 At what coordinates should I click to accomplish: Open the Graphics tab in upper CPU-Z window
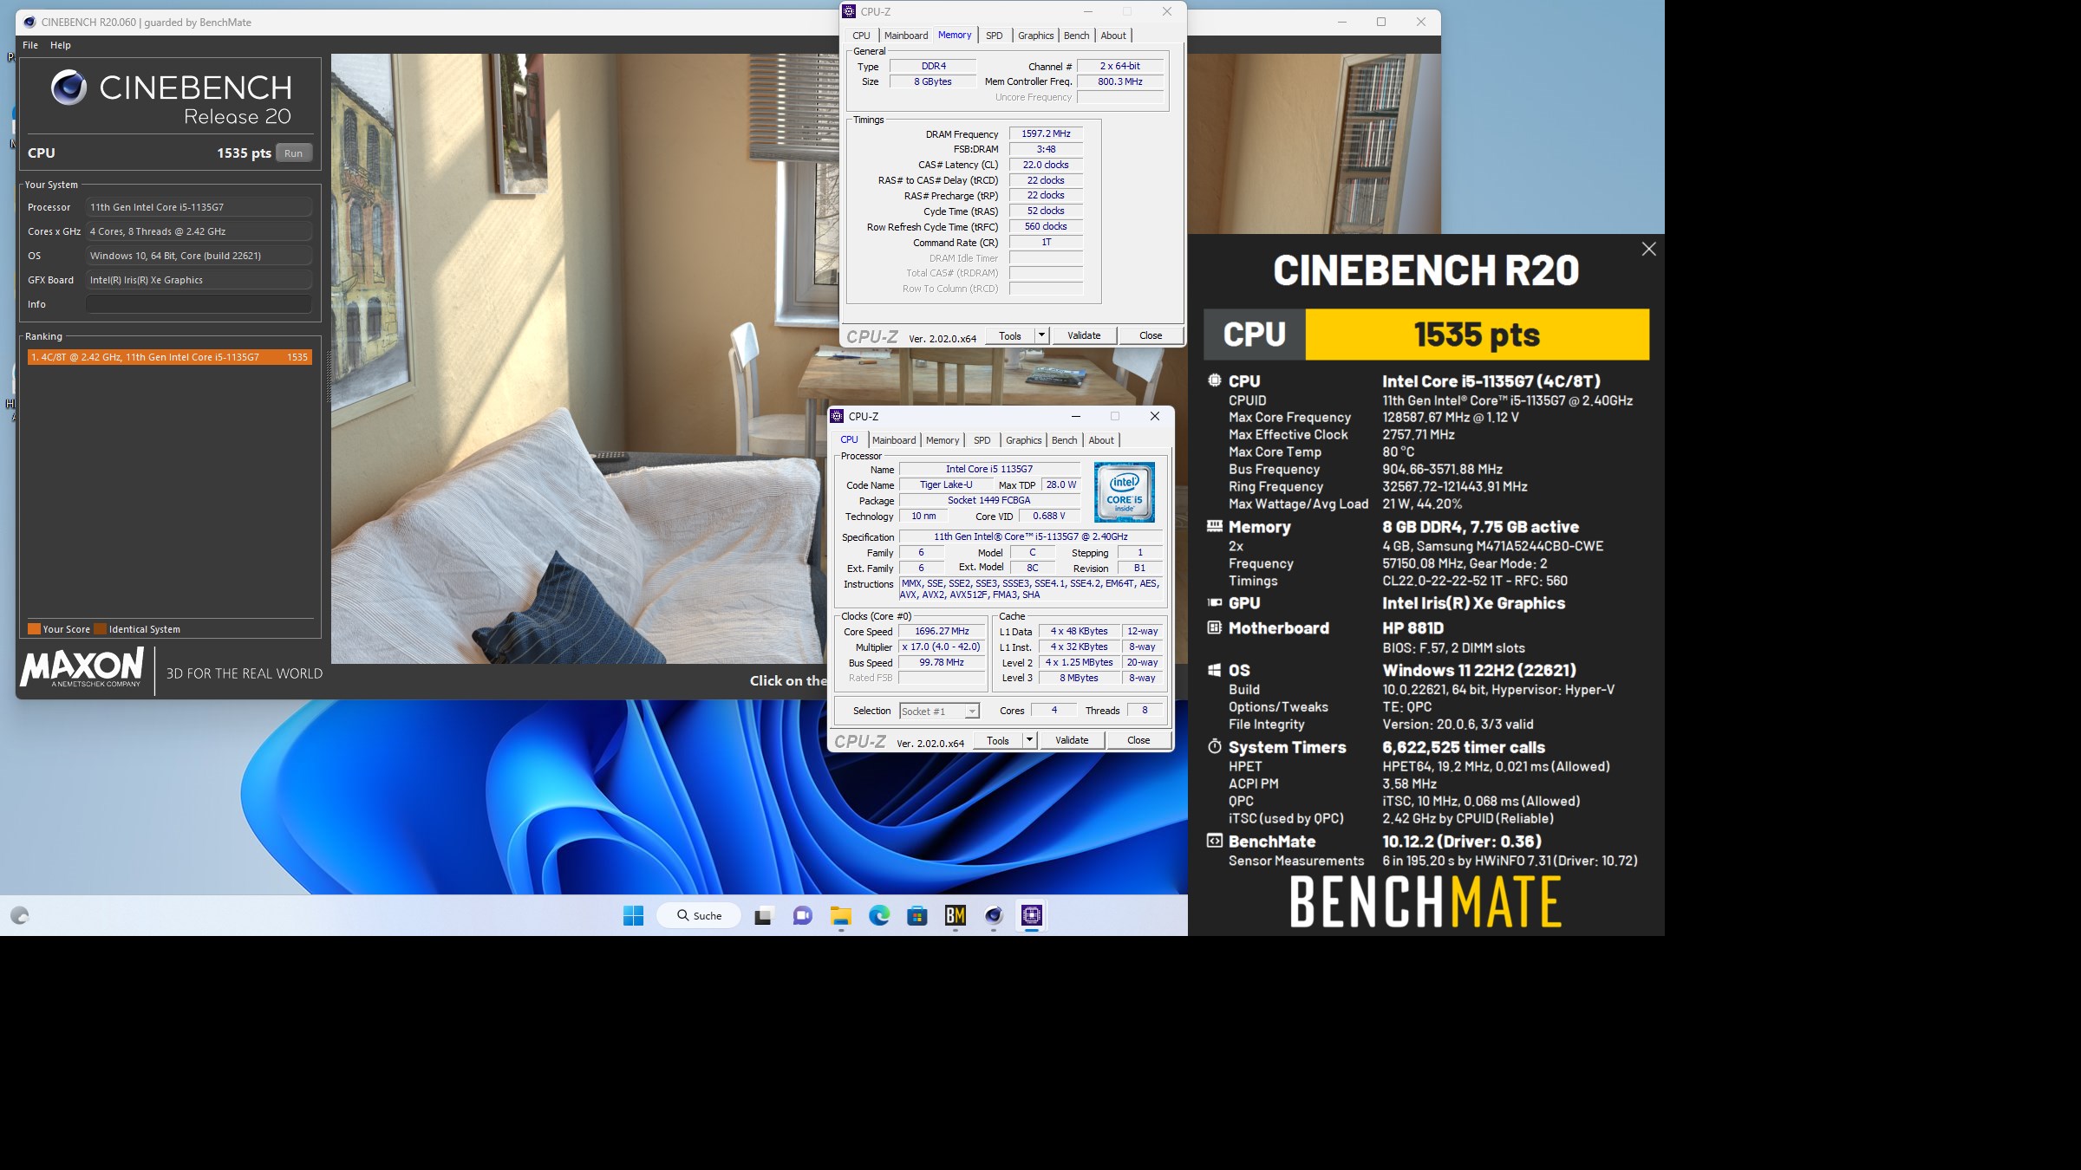coord(1035,36)
